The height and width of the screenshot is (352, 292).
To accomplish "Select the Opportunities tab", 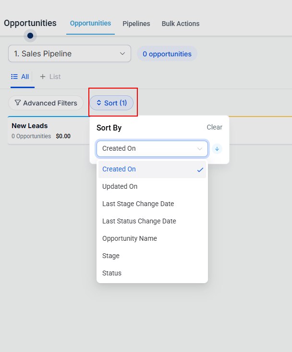I will [90, 23].
